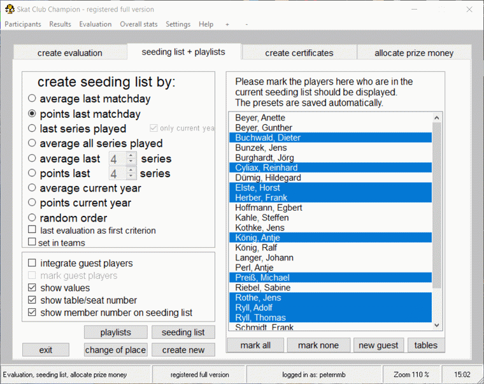
Task: Deselect 'Cyliax, Reinhard' in player list
Action: pos(331,167)
